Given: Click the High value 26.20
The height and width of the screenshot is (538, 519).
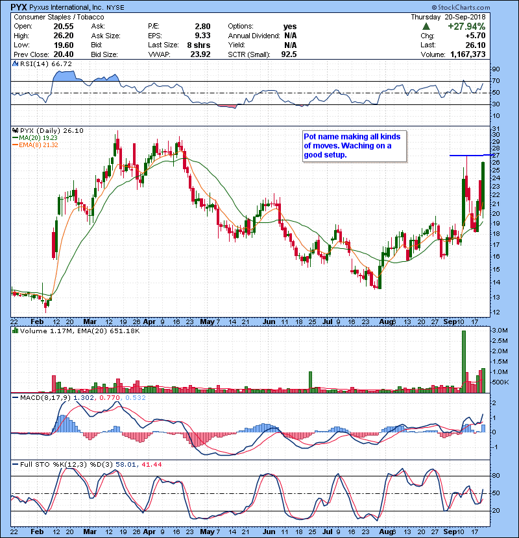Looking at the screenshot, I should point(64,36).
